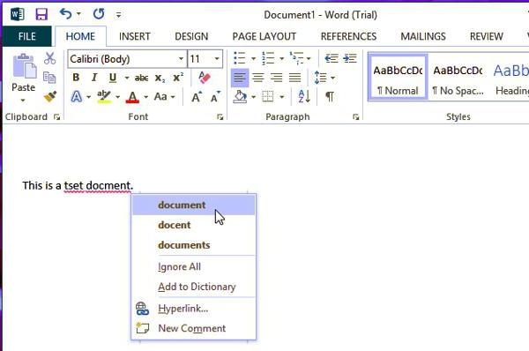Toggle Superscript formatting
This screenshot has width=529, height=351.
click(x=178, y=78)
